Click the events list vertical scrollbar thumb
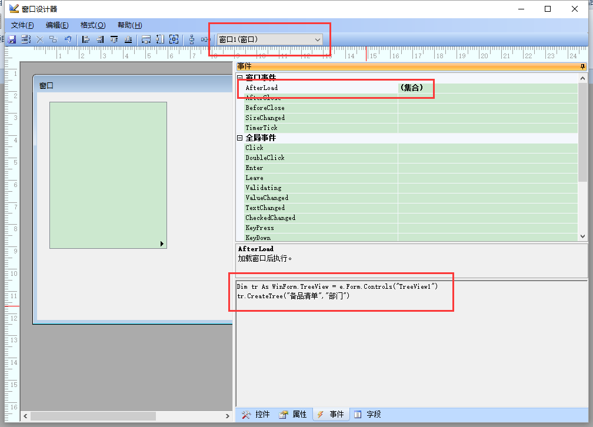Viewport: 593px width, 427px height. 582,132
